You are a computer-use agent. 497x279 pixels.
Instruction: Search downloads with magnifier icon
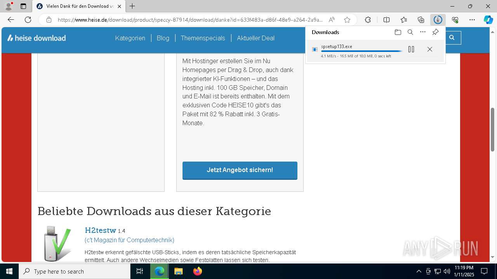pyautogui.click(x=410, y=32)
